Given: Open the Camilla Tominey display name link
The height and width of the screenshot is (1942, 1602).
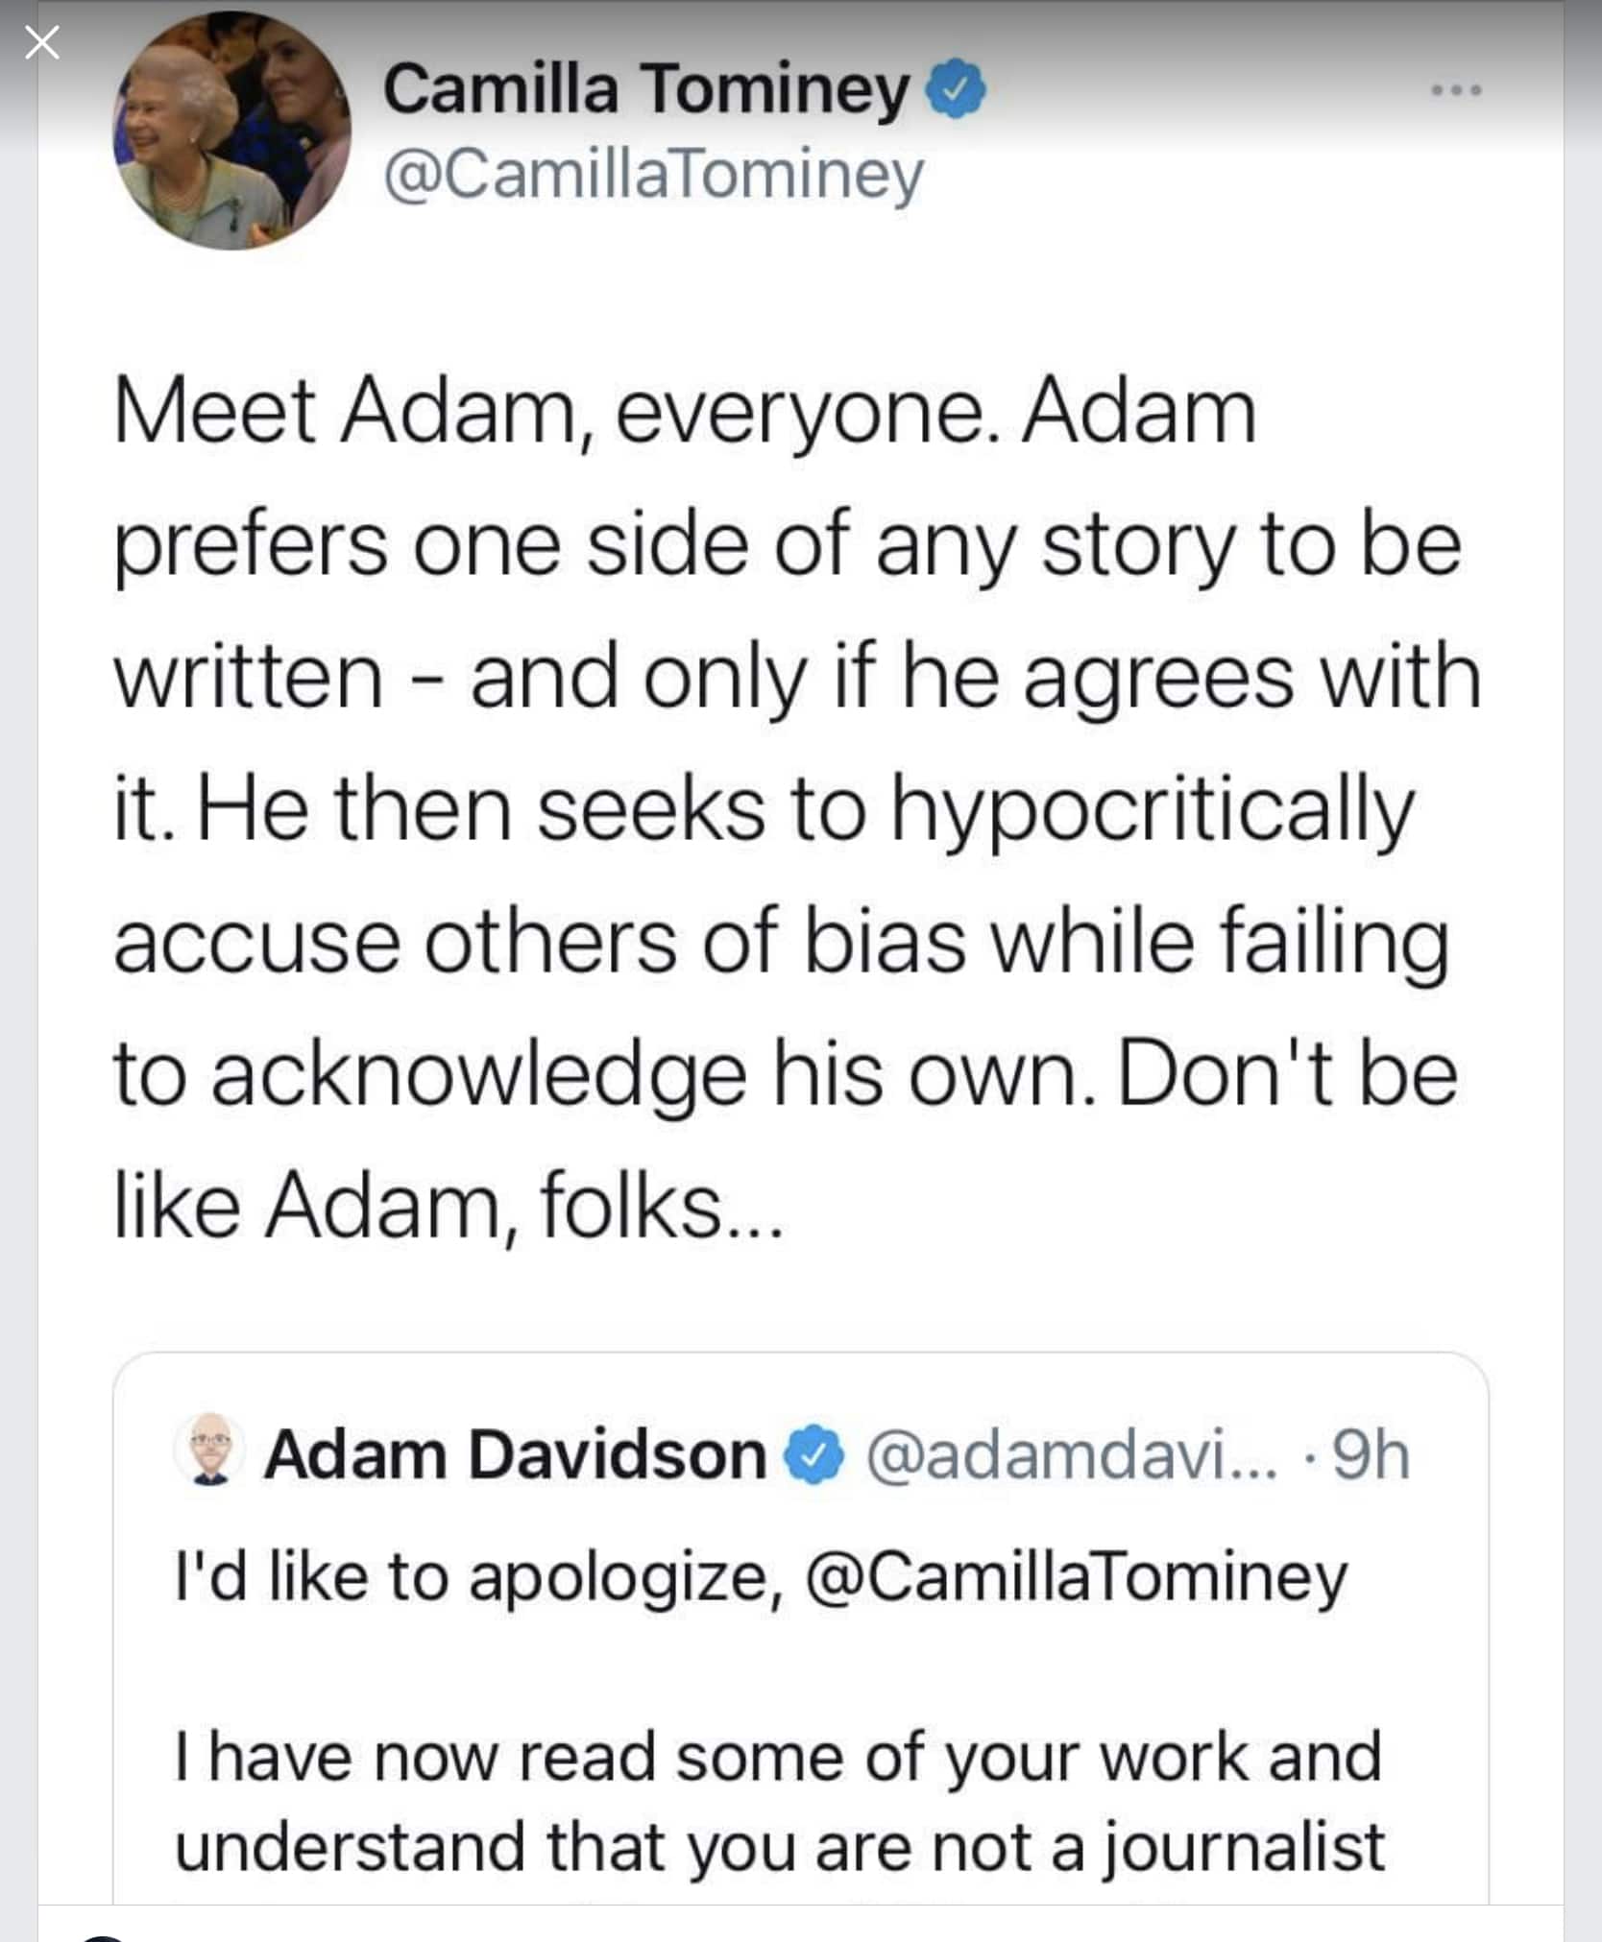Looking at the screenshot, I should tap(645, 89).
